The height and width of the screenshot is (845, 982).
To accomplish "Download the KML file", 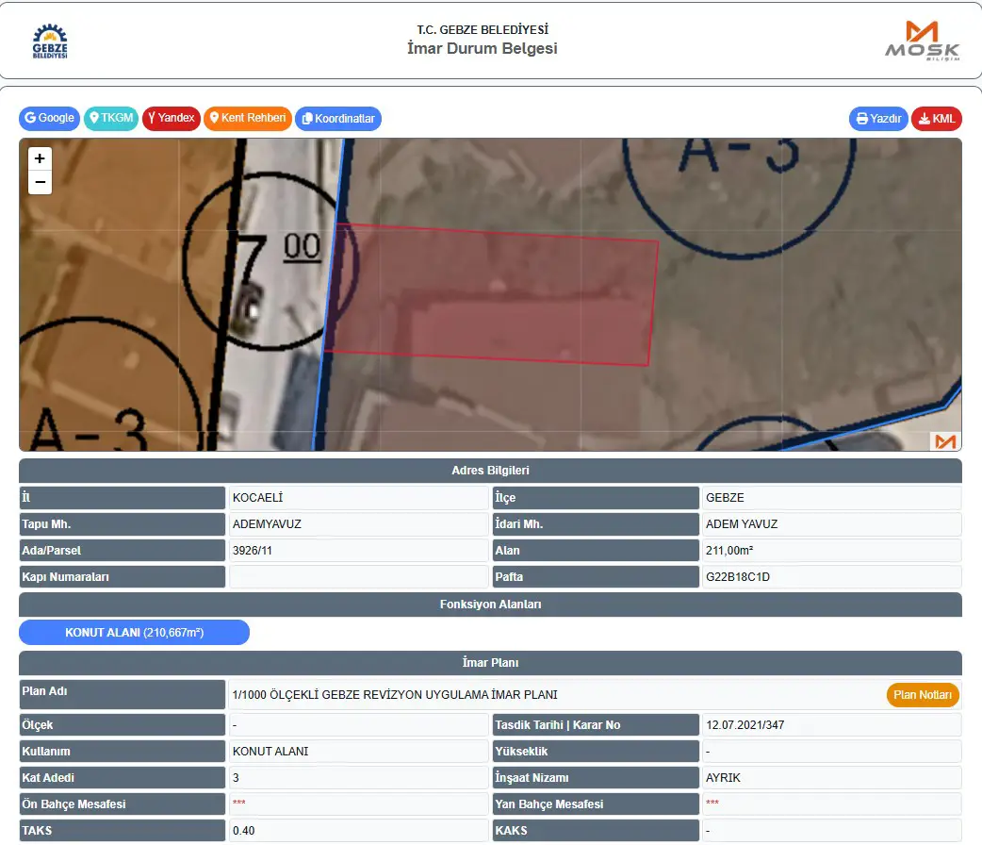I will pyautogui.click(x=936, y=119).
